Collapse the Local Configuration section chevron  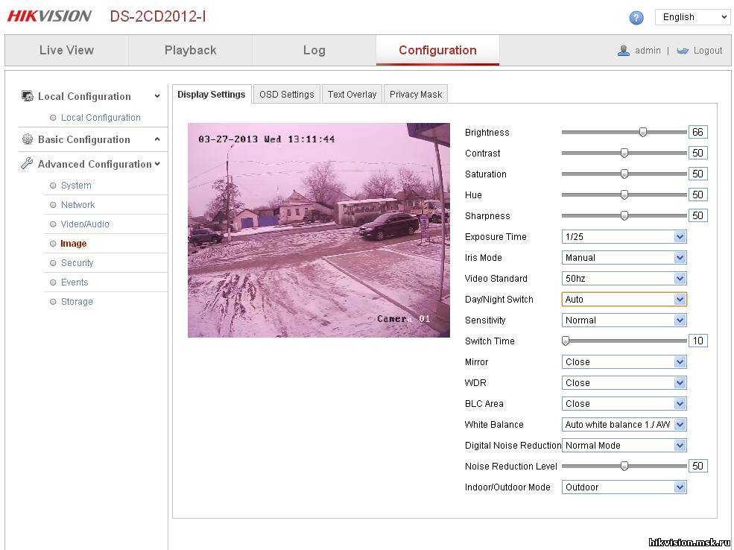(x=157, y=96)
